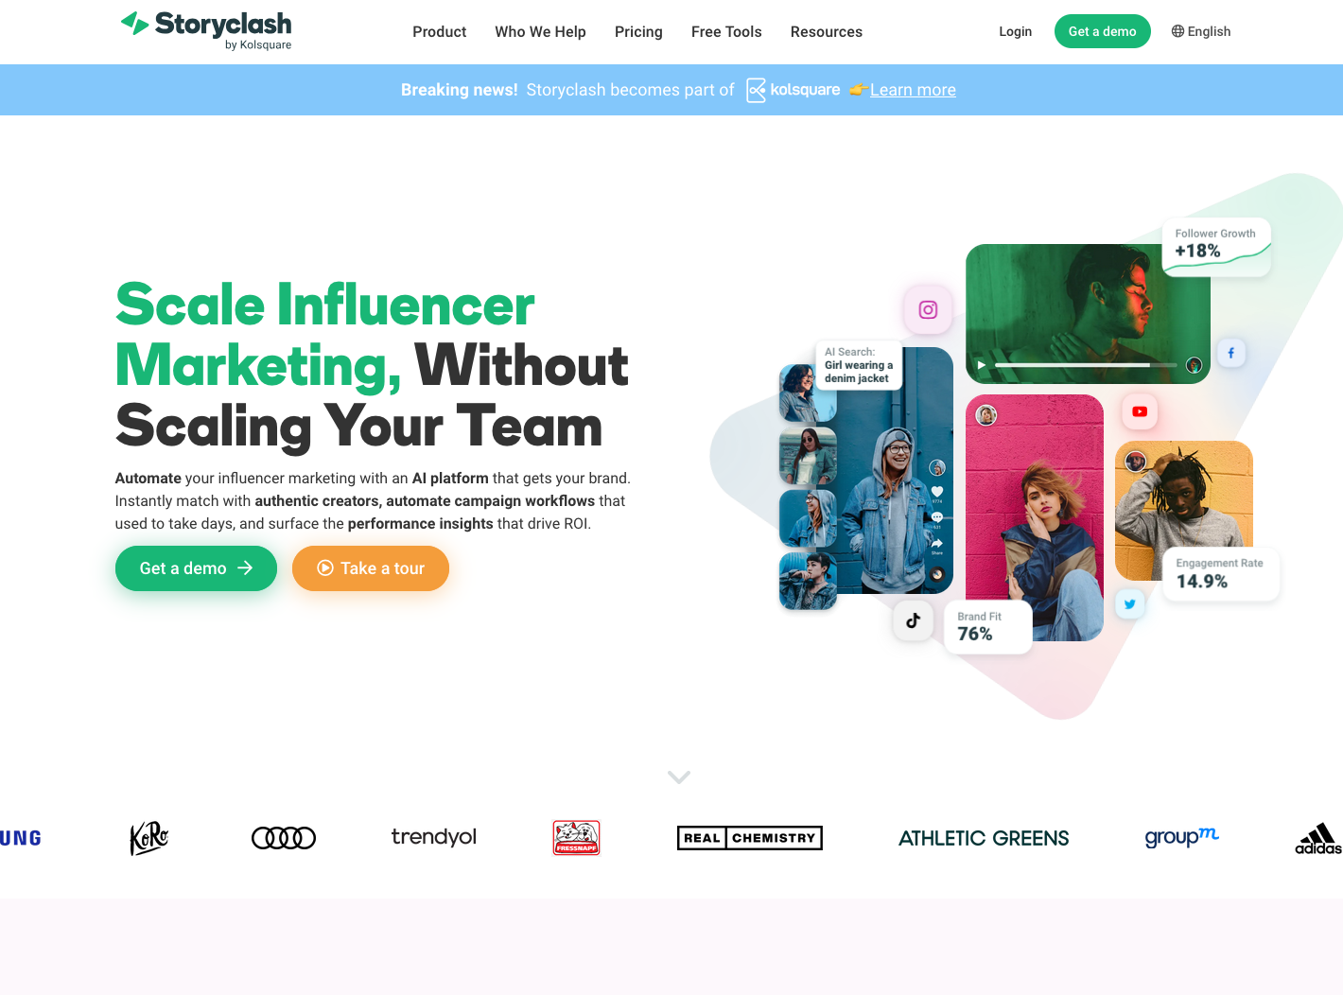Screen dimensions: 1343x995
Task: Go to the Pricing page
Action: 638,32
